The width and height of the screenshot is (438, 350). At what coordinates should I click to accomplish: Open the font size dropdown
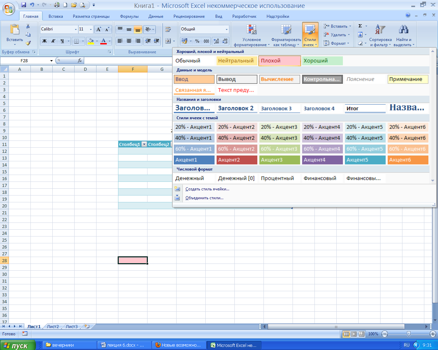(91, 29)
